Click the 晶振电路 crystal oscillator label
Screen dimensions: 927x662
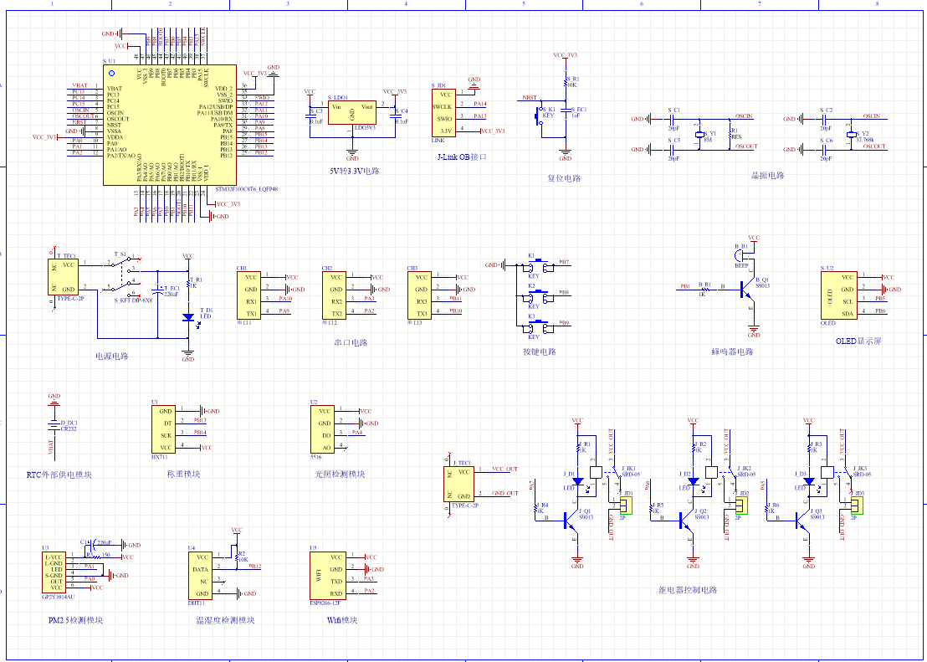[x=767, y=176]
